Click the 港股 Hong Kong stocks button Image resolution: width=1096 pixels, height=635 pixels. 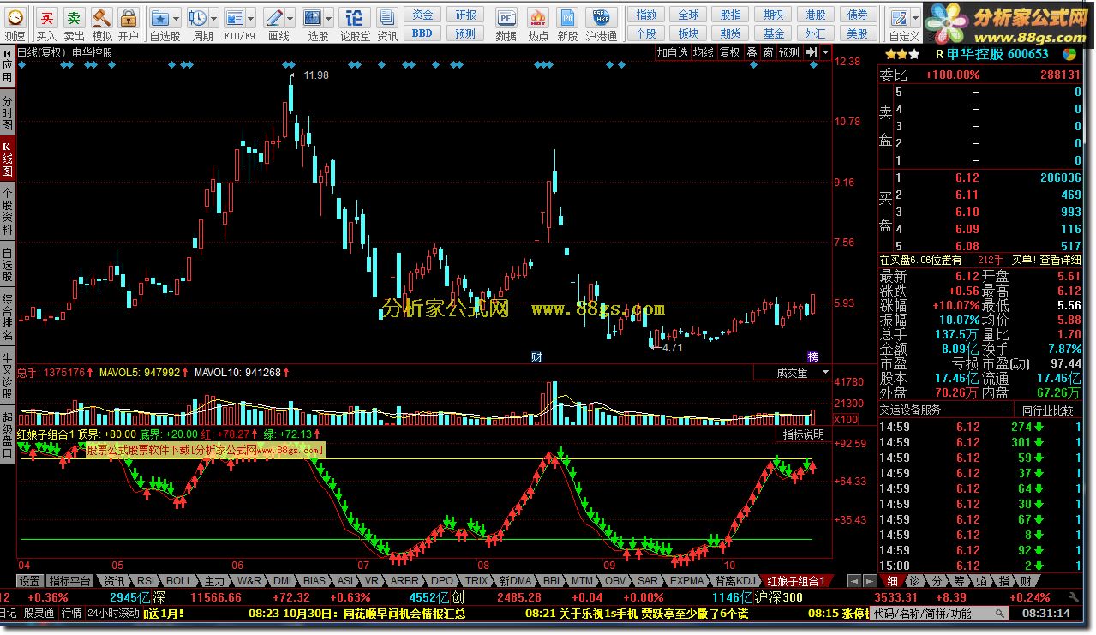pos(816,15)
